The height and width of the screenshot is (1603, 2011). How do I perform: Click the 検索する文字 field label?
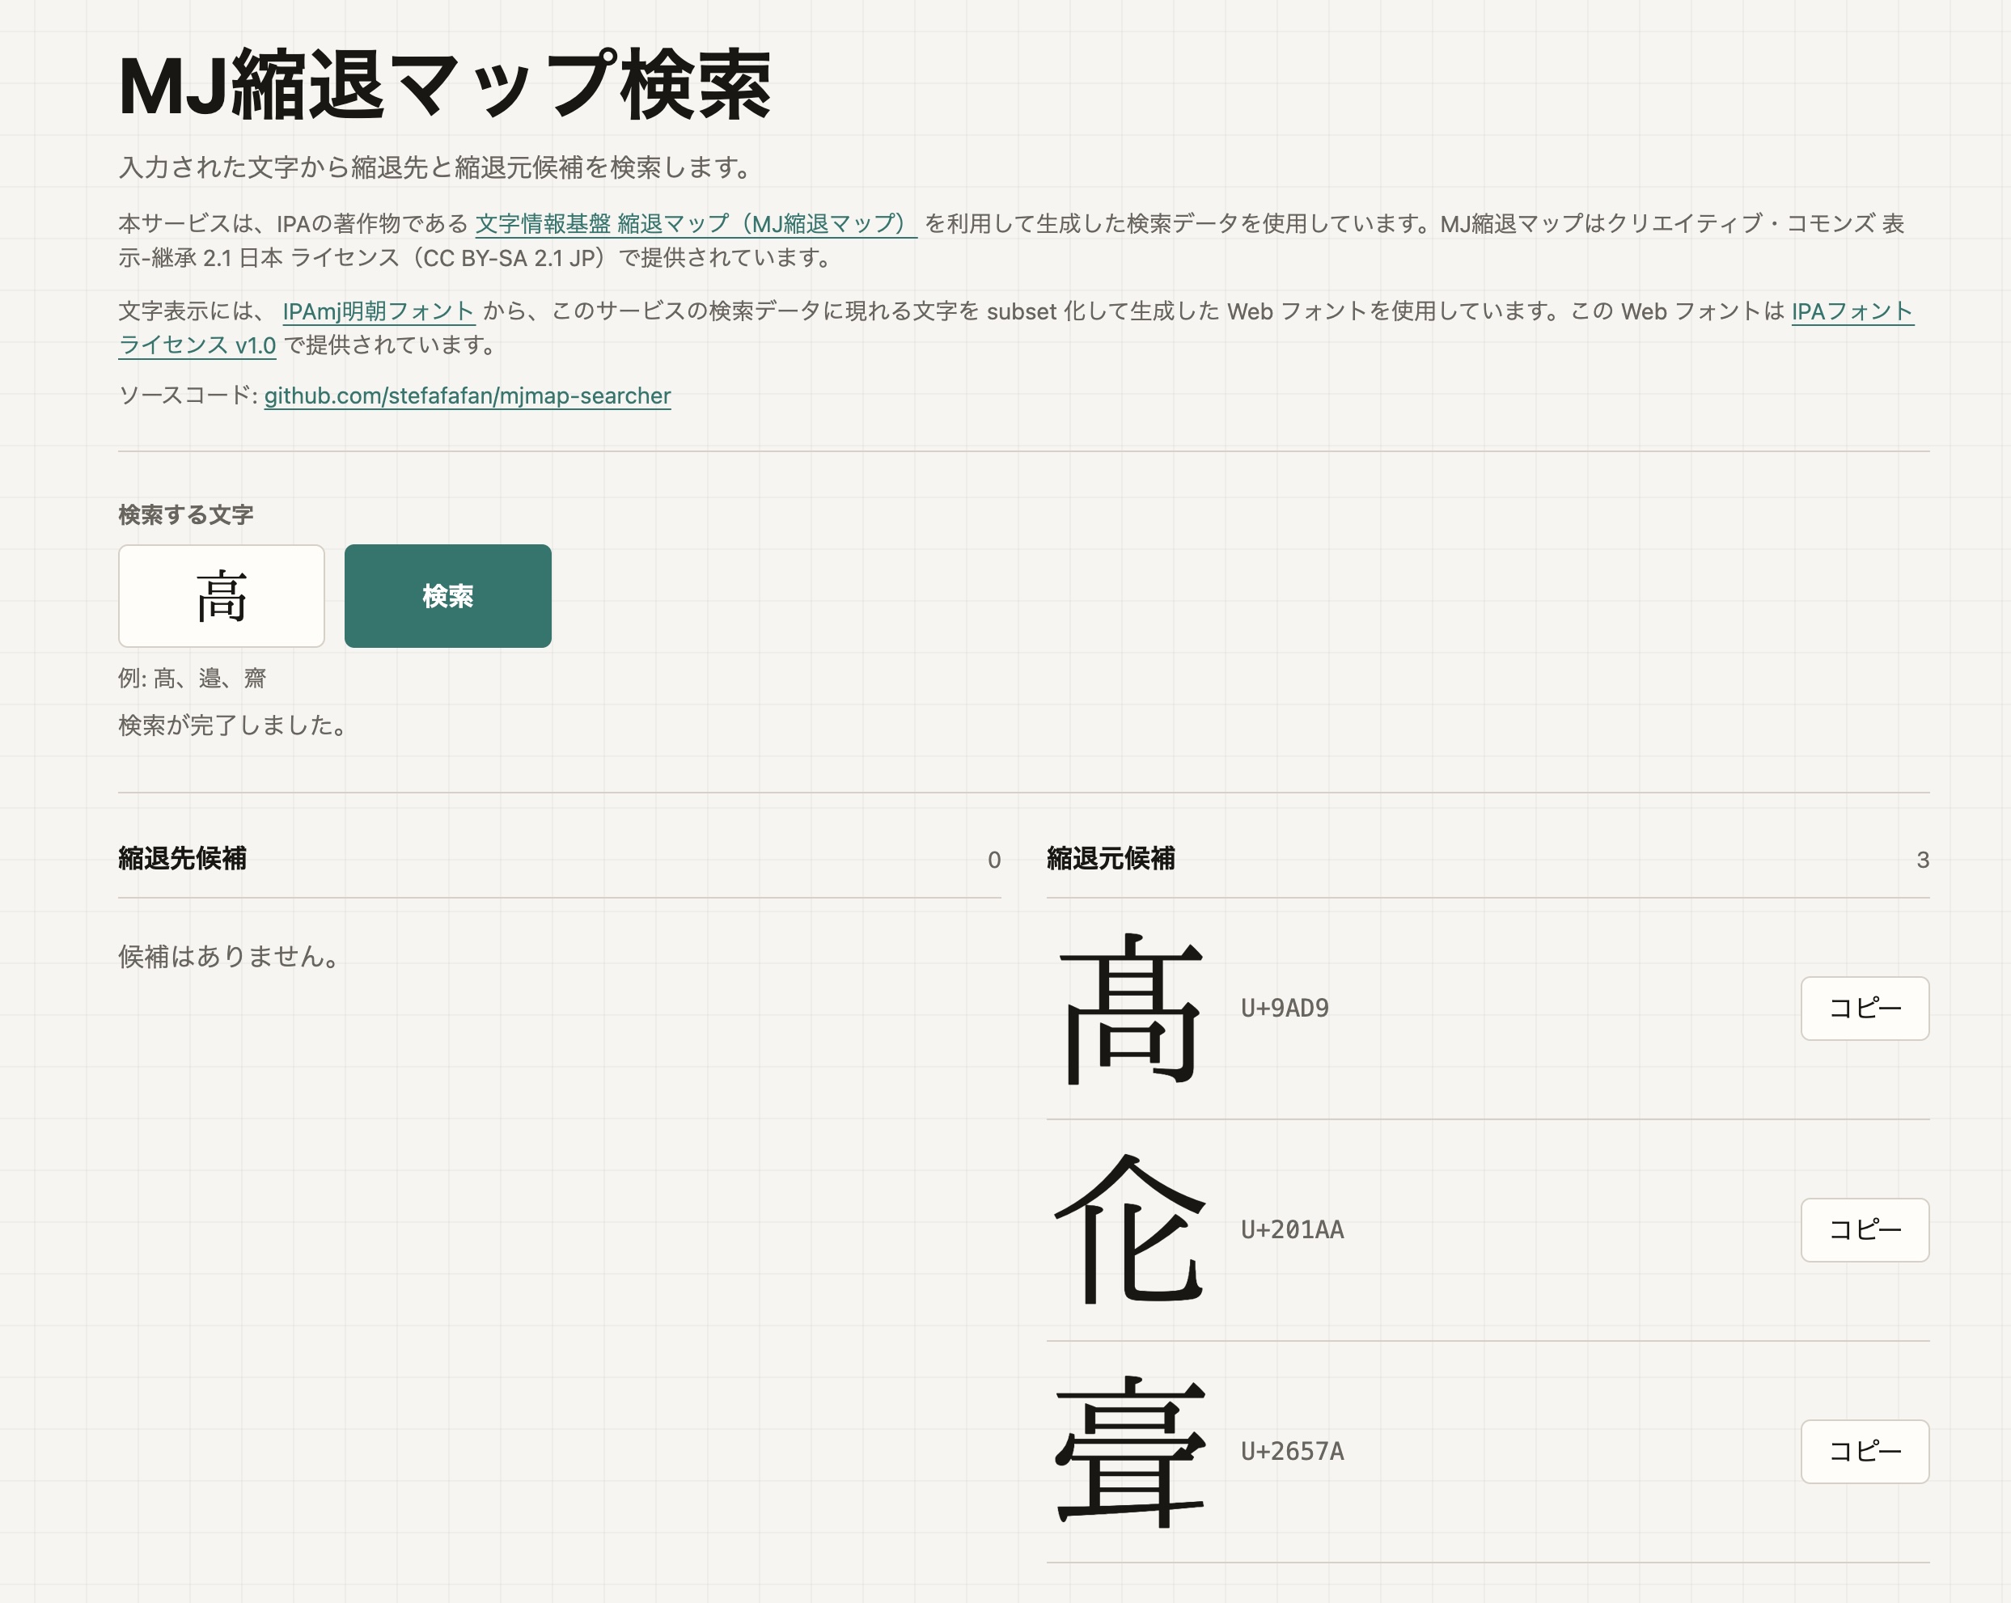(x=185, y=514)
